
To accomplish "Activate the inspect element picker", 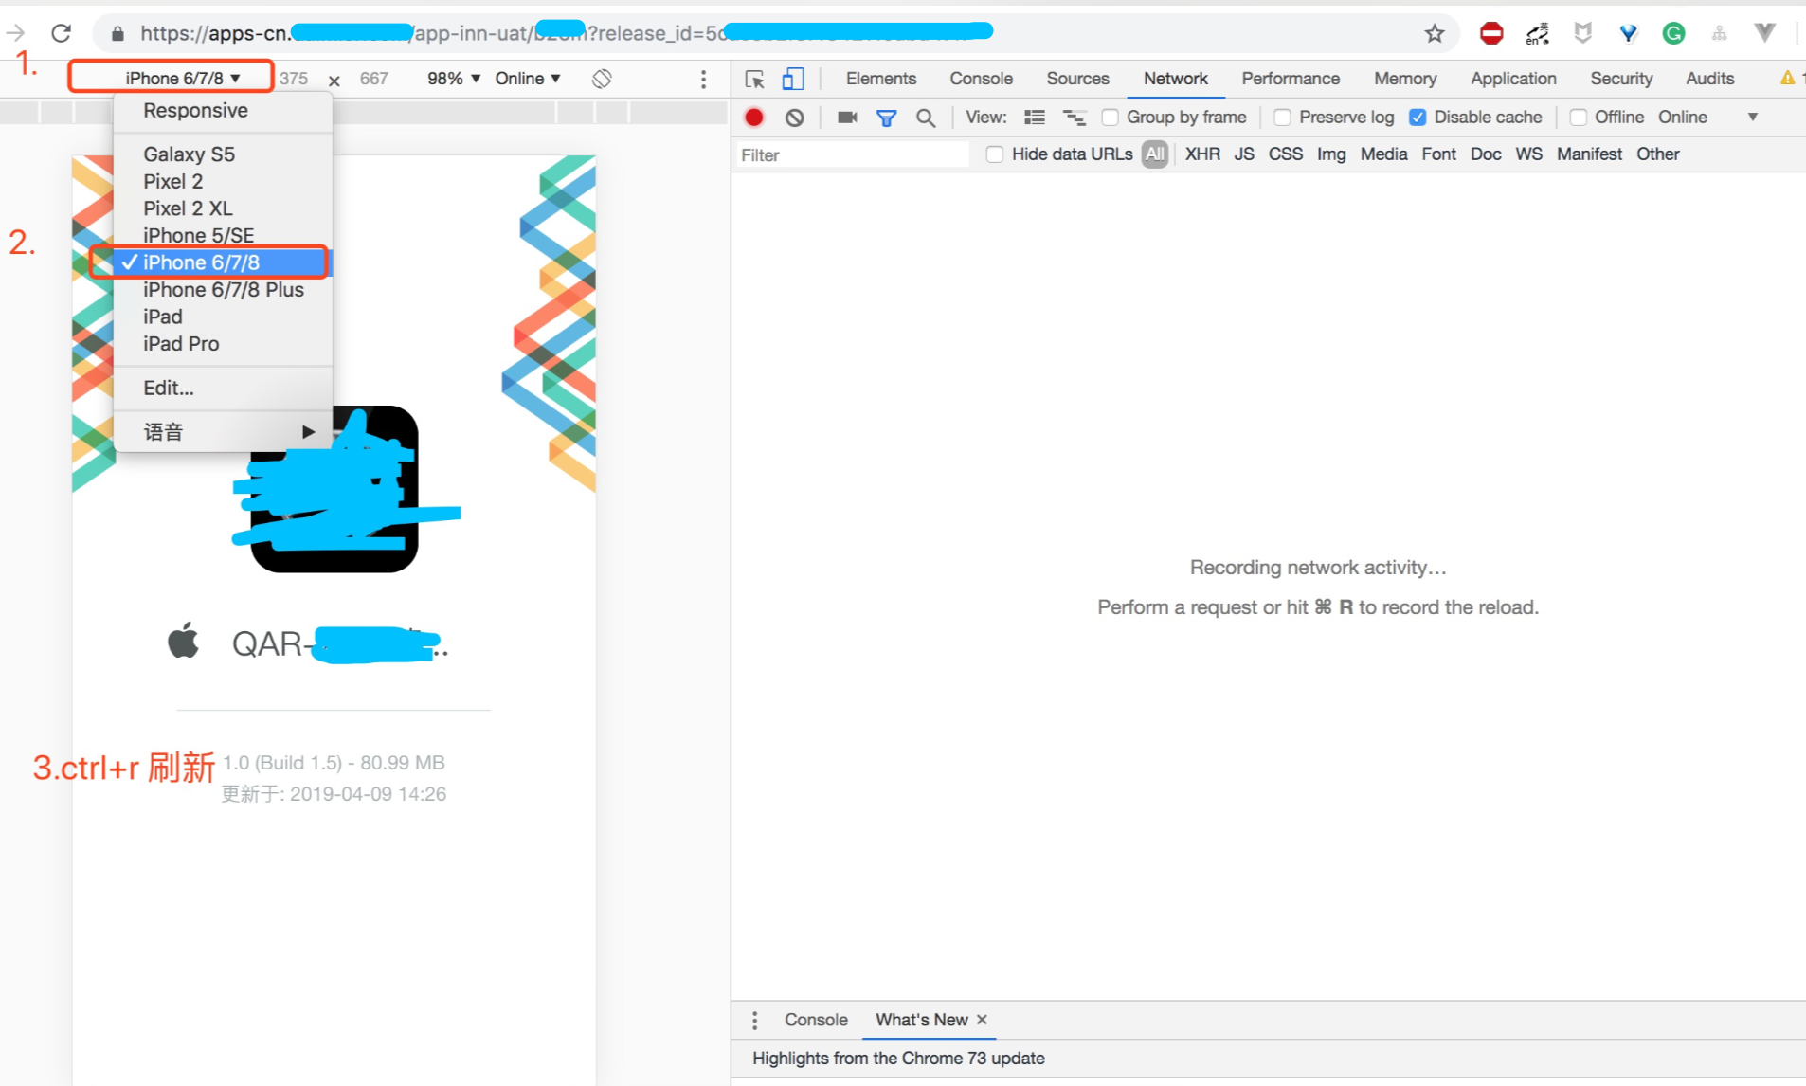I will click(x=754, y=79).
